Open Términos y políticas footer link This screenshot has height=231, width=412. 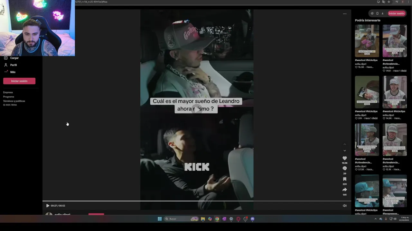[14, 101]
